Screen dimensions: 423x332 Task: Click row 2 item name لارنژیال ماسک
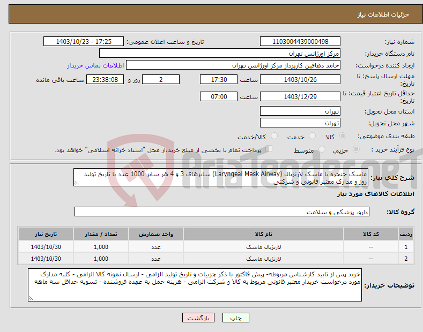pos(263,259)
